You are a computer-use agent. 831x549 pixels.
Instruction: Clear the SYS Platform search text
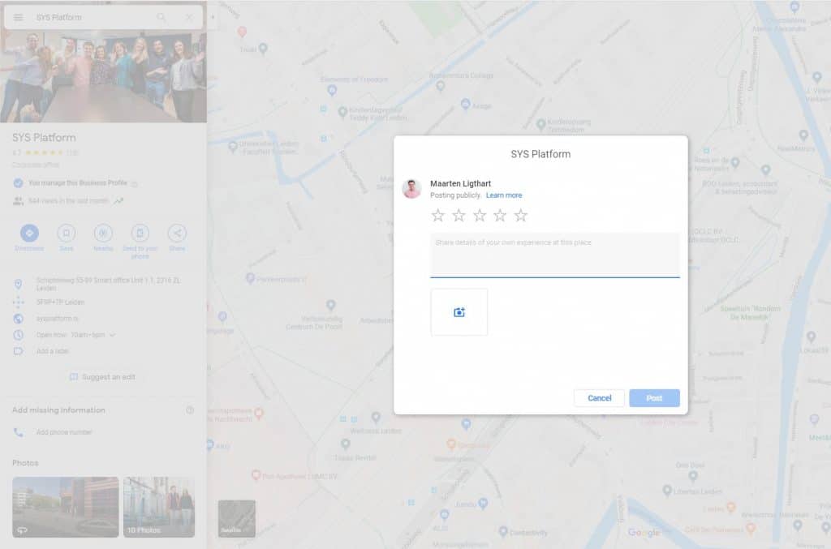click(189, 18)
